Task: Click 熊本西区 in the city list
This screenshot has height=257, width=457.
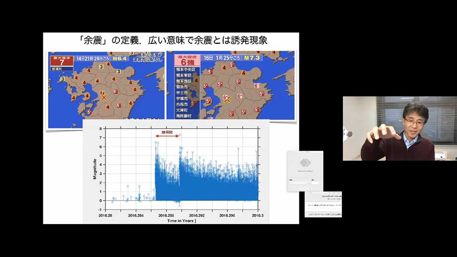Action: pyautogui.click(x=184, y=81)
